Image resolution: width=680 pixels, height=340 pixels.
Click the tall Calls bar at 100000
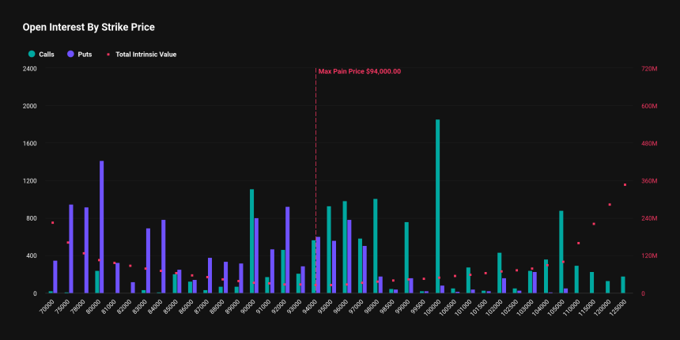(x=438, y=206)
